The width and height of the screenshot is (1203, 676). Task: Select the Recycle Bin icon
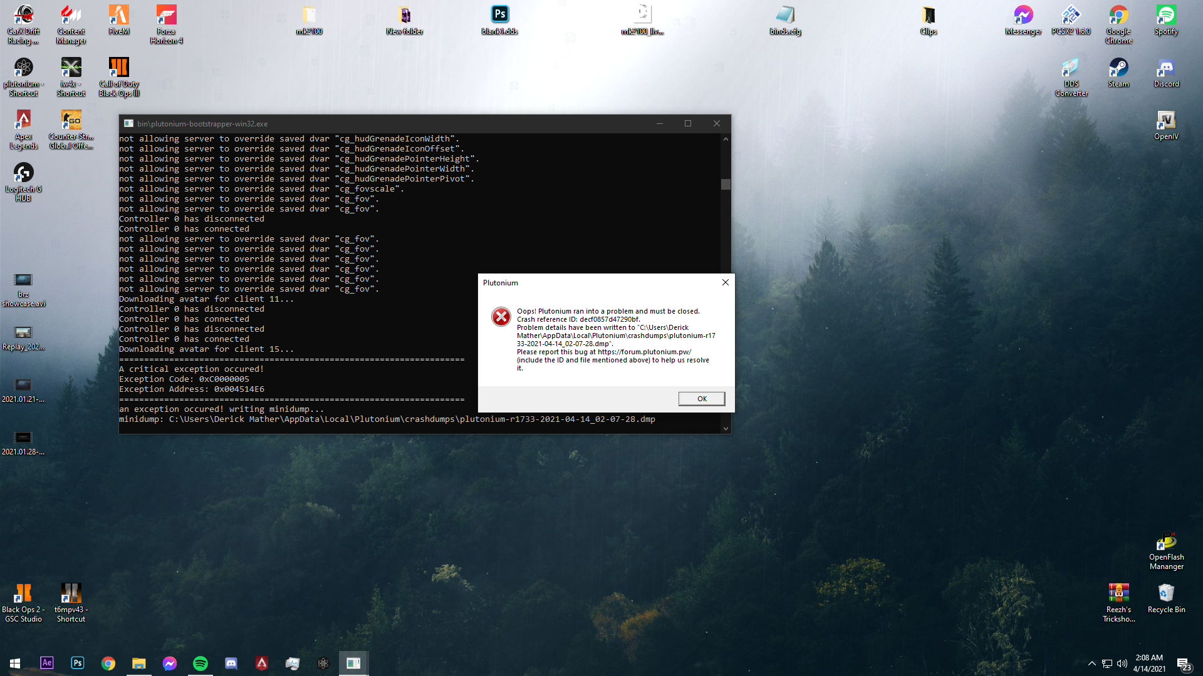(x=1166, y=599)
